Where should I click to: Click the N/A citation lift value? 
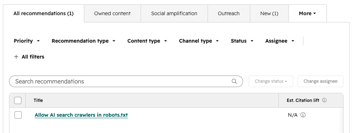(293, 115)
